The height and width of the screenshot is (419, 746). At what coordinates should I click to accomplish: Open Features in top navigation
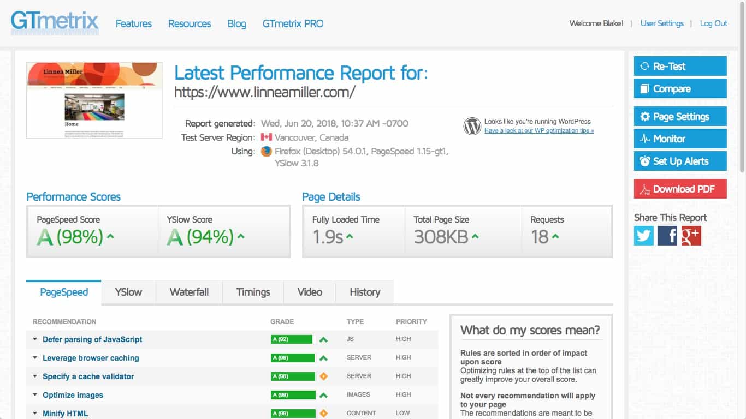[x=134, y=23]
